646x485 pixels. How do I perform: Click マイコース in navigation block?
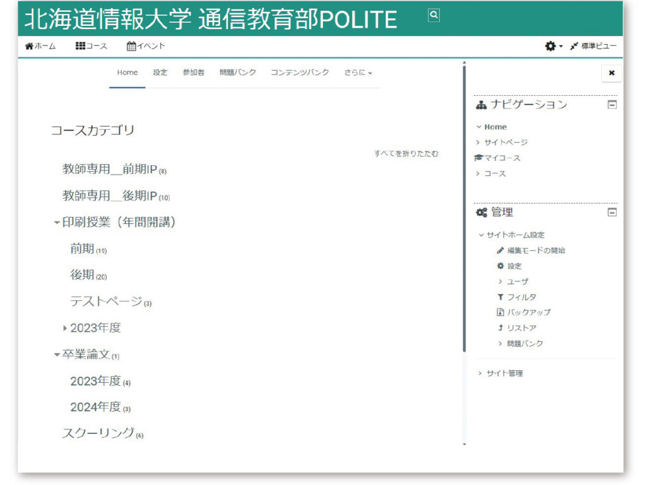(502, 158)
